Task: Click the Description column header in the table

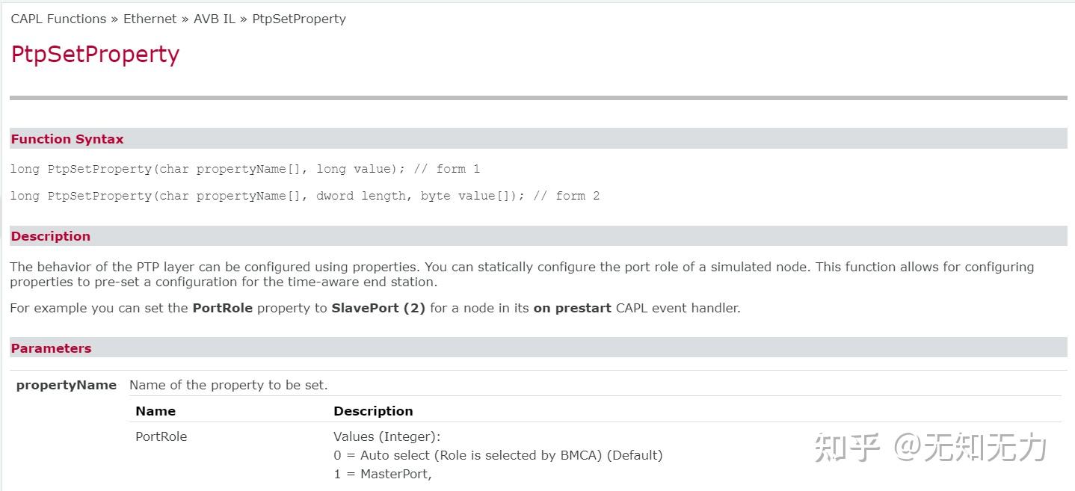Action: pyautogui.click(x=373, y=411)
